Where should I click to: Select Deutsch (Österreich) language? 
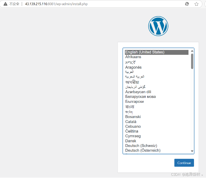[x=157, y=150]
